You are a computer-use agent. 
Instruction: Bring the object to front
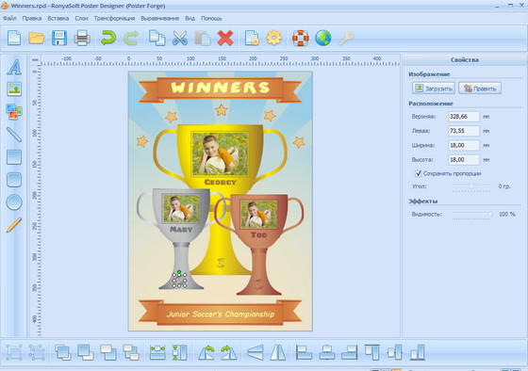click(x=63, y=352)
